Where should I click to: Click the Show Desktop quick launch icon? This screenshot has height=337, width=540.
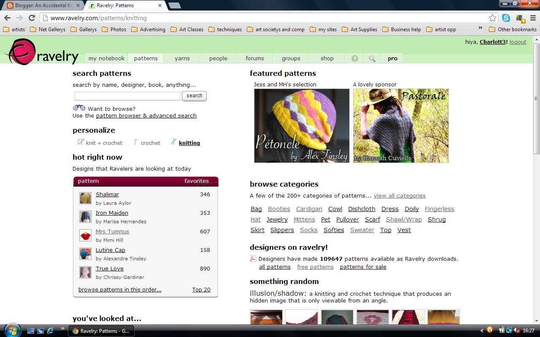pyautogui.click(x=31, y=331)
